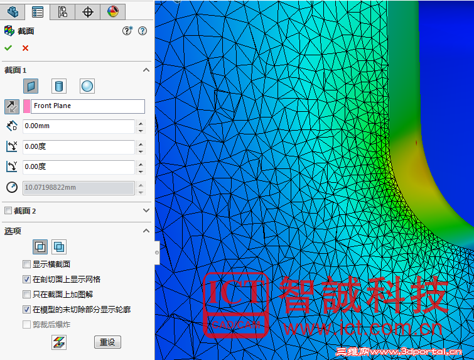The height and width of the screenshot is (360, 474).
Task: Enable 只在截面上加图解 checkbox
Action: point(26,295)
